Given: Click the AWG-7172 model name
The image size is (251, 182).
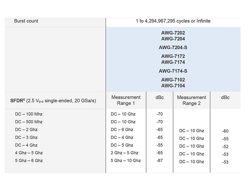Looking at the screenshot, I should 173,56.
